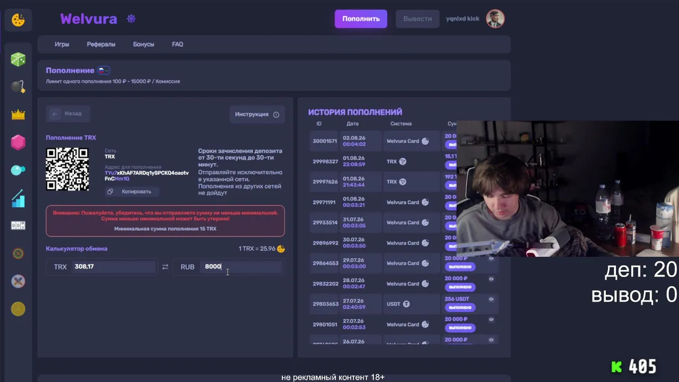Show details for deposit 29832202 via eye icon
679x382 pixels.
[x=491, y=279]
